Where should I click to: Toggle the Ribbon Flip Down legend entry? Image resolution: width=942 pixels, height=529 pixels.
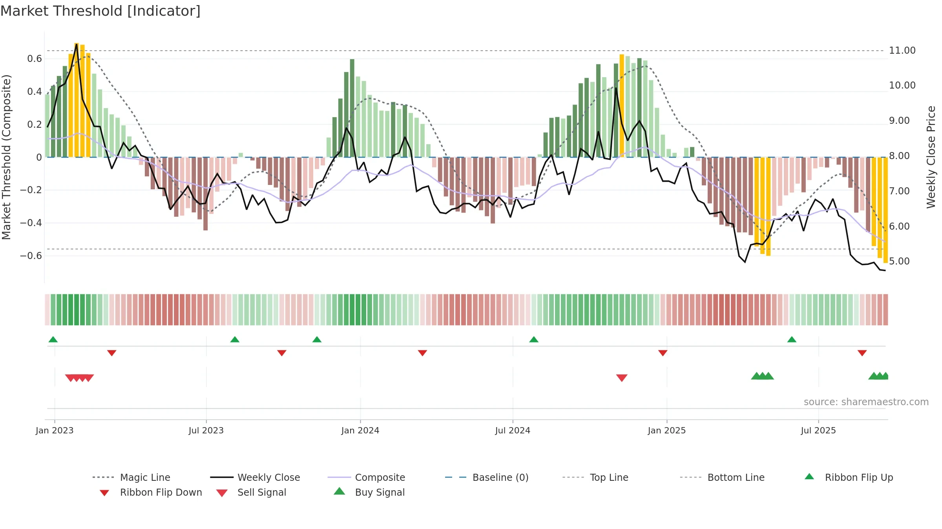tap(151, 492)
